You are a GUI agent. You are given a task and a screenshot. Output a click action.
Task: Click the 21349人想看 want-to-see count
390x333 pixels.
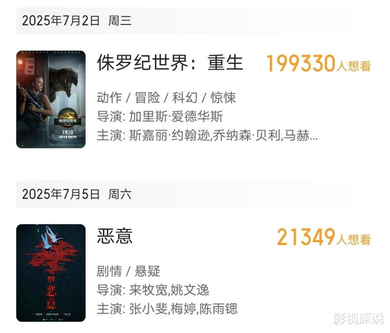tap(324, 237)
